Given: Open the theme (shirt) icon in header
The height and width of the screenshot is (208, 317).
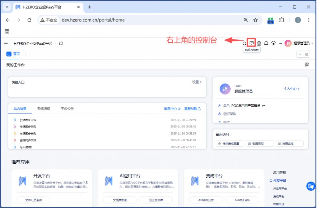Looking at the screenshot, I should tap(273, 43).
